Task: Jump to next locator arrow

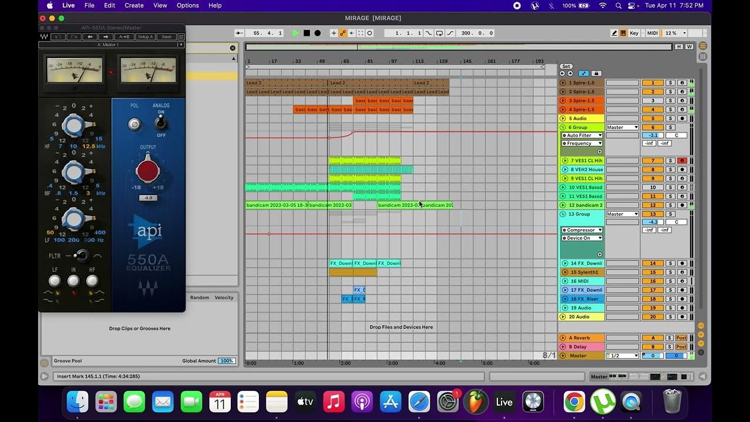Action: [x=570, y=73]
